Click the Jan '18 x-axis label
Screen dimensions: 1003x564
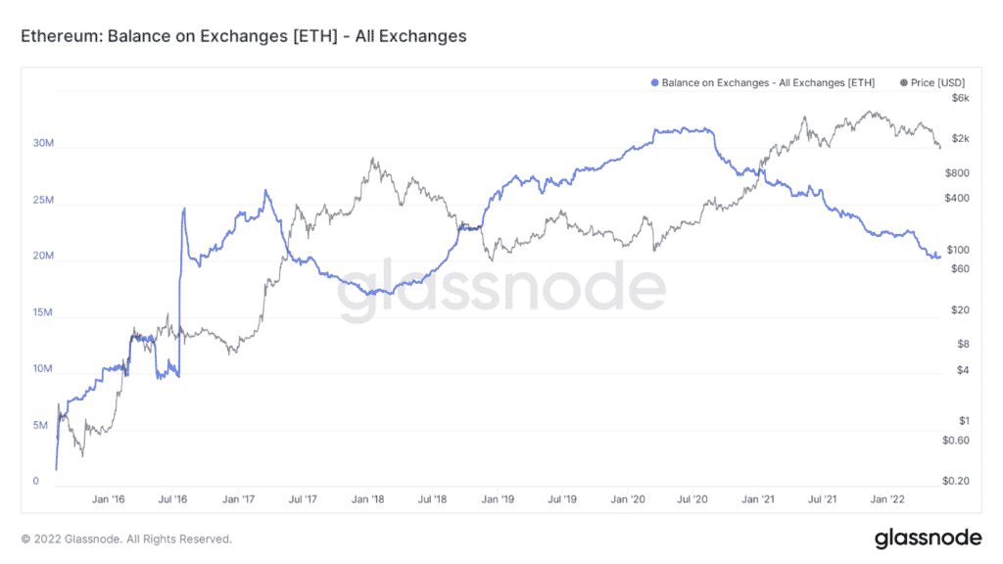click(368, 498)
